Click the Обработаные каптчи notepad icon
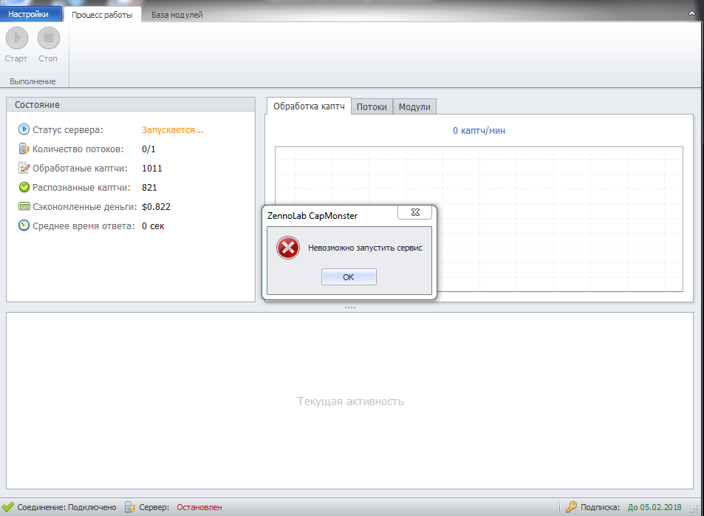The image size is (704, 516). point(24,168)
